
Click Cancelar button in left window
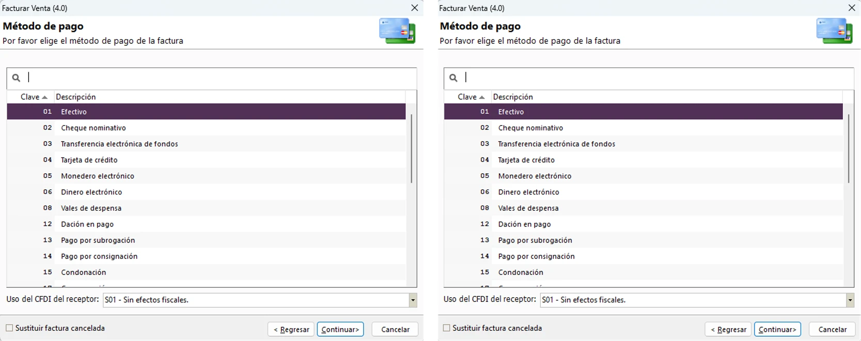point(395,329)
